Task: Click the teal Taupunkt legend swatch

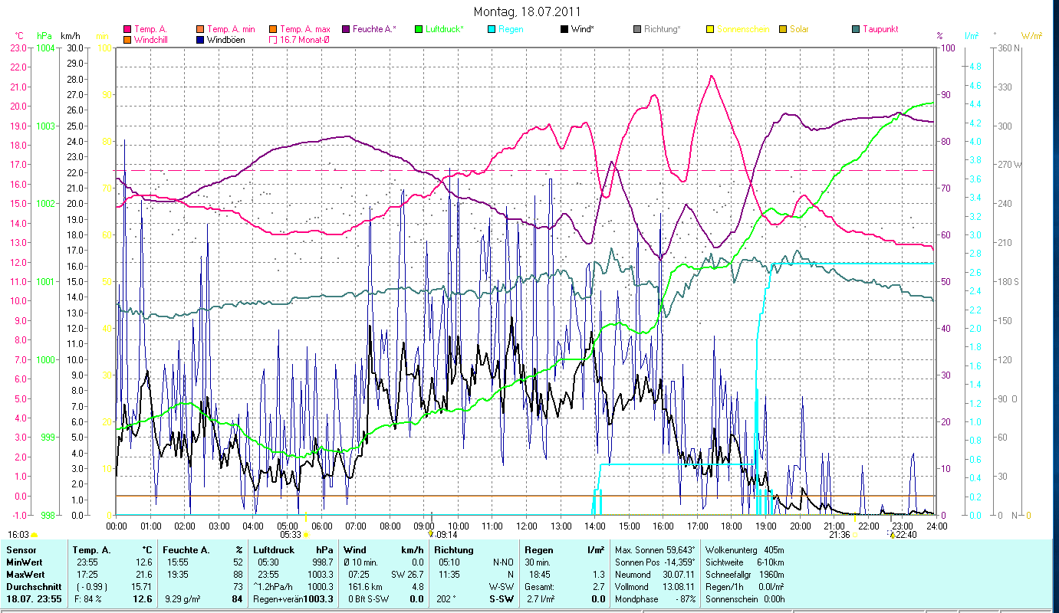Action: [856, 29]
